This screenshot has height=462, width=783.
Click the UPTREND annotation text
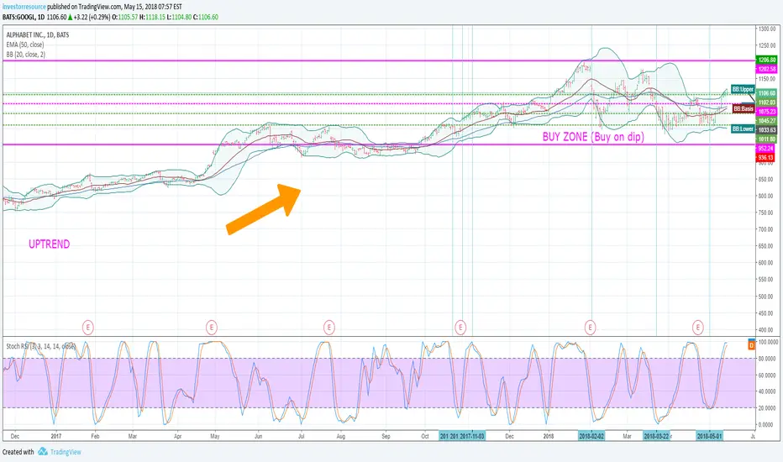coord(49,244)
